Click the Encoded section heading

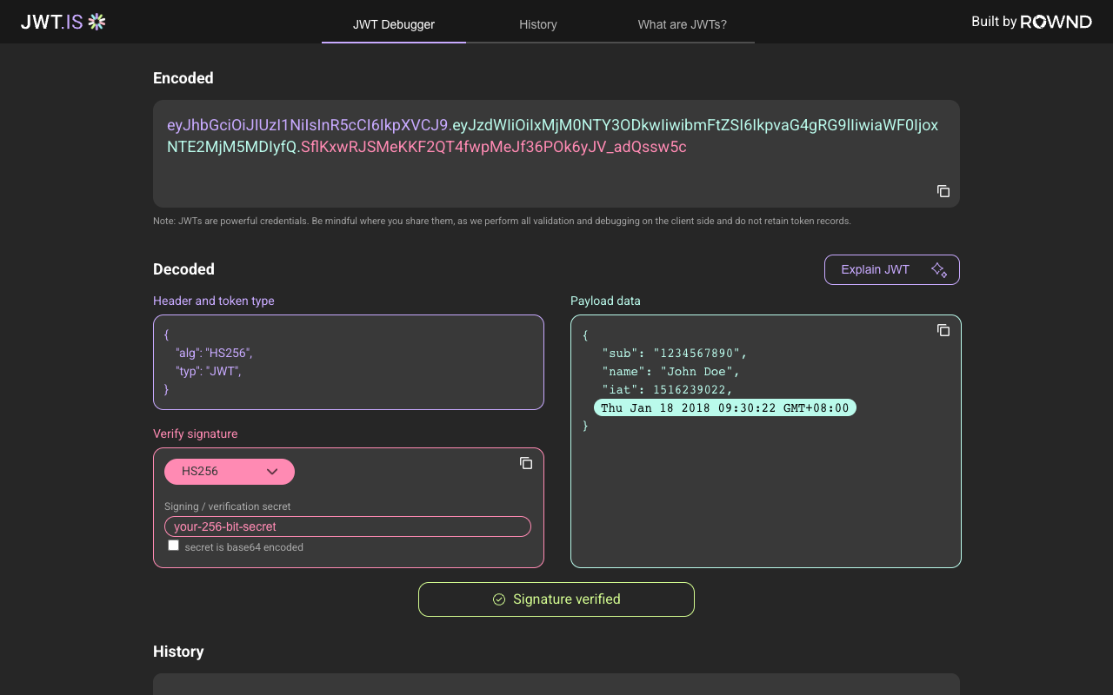click(x=183, y=78)
